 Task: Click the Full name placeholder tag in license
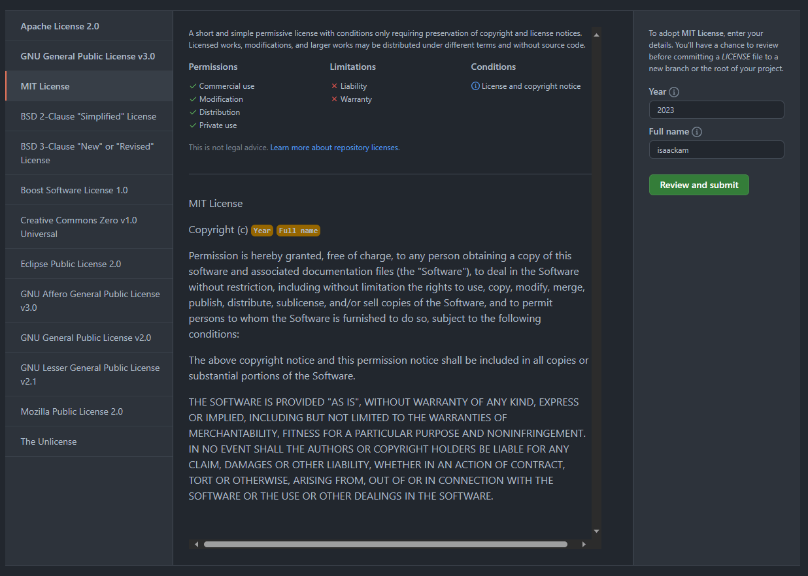tap(298, 231)
